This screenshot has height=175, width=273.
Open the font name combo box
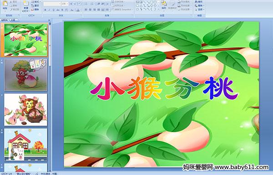[x=52, y=4]
